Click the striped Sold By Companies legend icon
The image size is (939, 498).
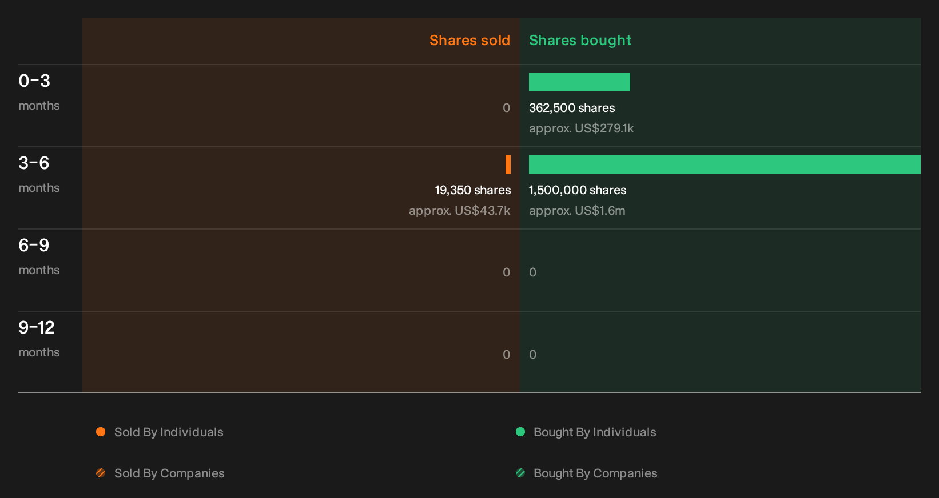coord(101,473)
